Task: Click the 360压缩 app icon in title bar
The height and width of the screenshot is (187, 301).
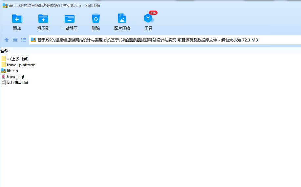Action: coord(5,5)
